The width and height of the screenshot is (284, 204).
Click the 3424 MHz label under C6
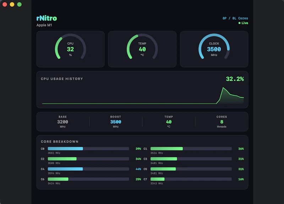54,183
